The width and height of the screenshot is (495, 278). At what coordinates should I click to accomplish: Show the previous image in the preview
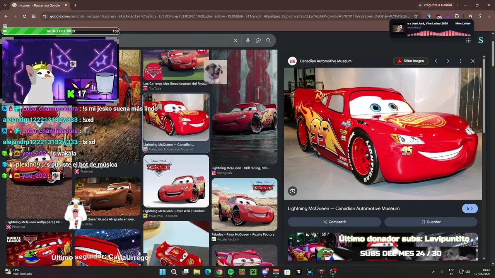[x=435, y=61]
